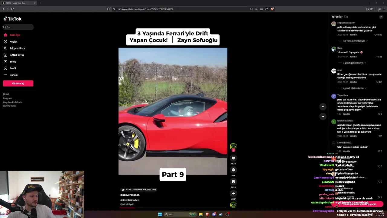Click the Oturum aç button

18,84
